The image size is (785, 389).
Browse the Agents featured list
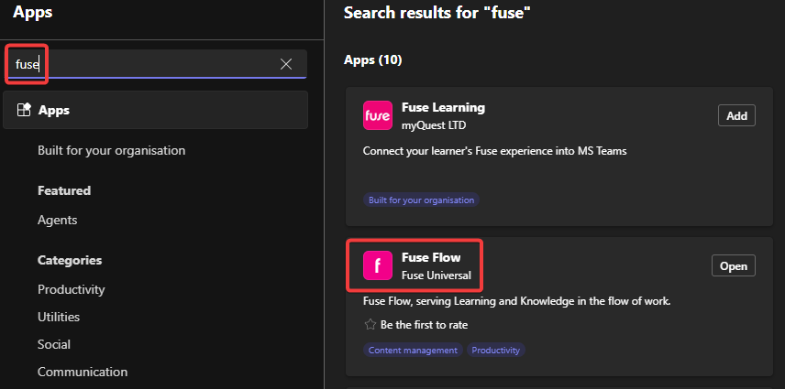pos(57,220)
